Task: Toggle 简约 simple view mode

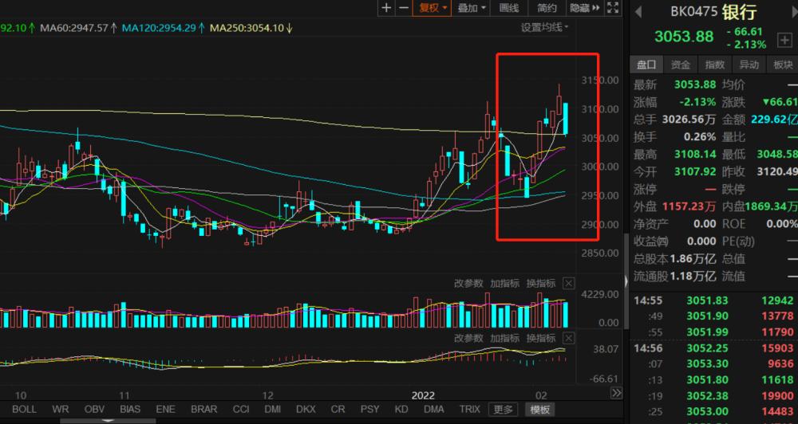Action: pos(547,8)
